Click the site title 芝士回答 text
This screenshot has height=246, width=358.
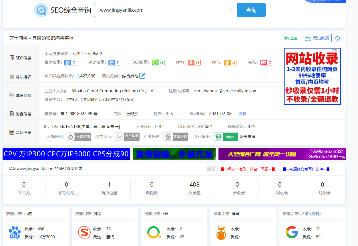41,38
